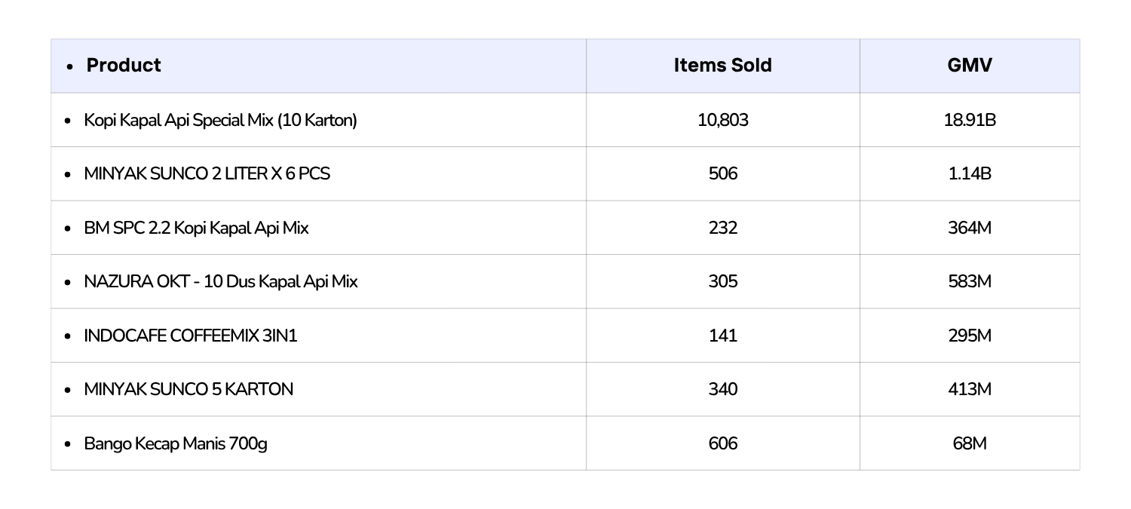
Task: Open INDOCAFE COFFEEMIX 3IN1 row
Action: [x=191, y=336]
